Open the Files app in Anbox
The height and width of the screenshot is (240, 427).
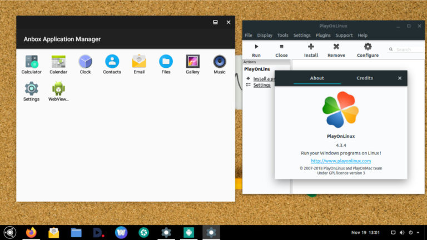point(166,64)
